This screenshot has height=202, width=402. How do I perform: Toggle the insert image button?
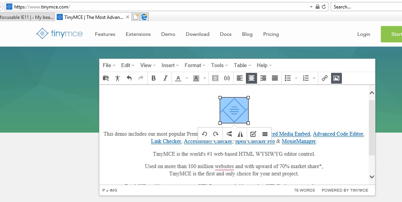[336, 78]
